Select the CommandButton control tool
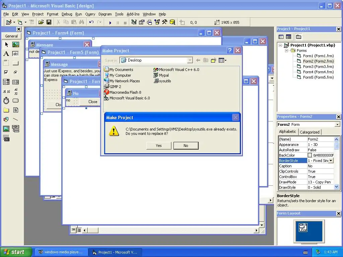This screenshot has height=257, width=343. 16,63
